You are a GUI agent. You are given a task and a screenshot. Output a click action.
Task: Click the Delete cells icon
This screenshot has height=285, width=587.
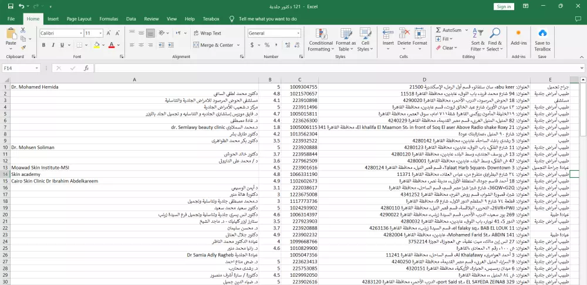pos(404,33)
